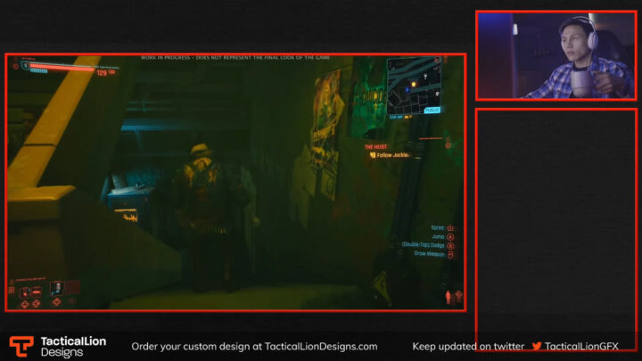
Task: Click the minimap in the game HUD
Action: pos(414,86)
